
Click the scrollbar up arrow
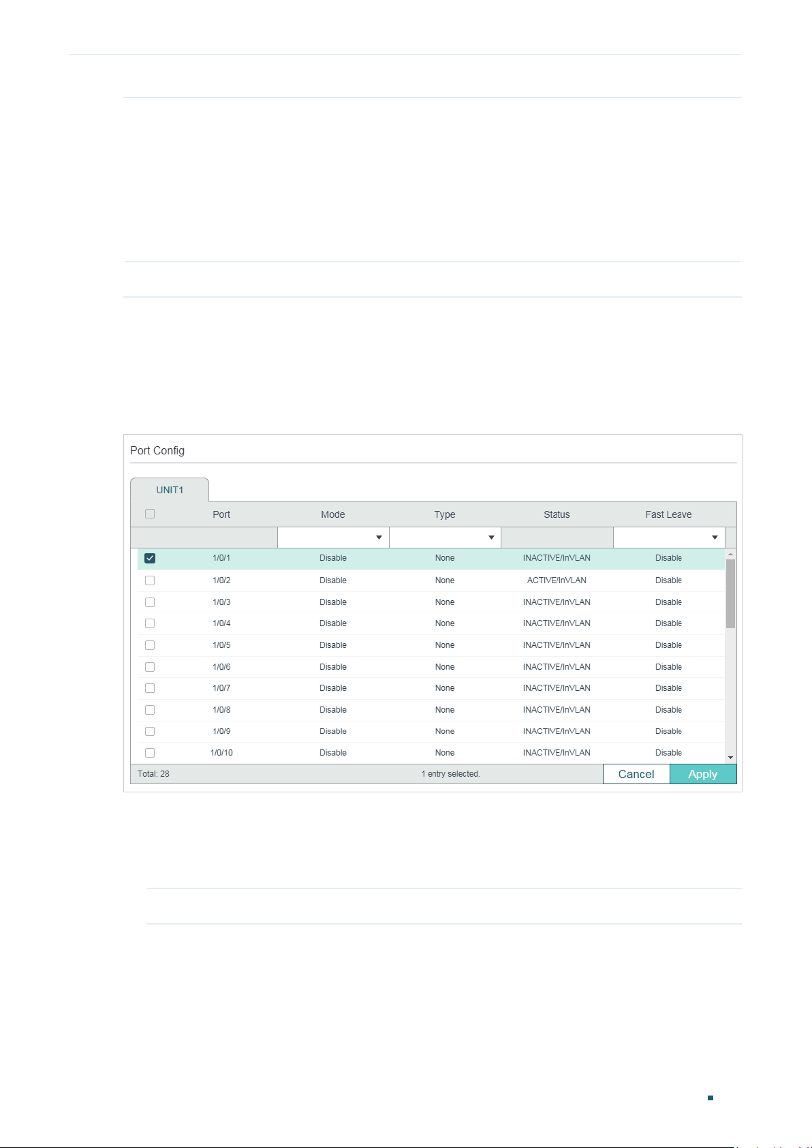730,554
